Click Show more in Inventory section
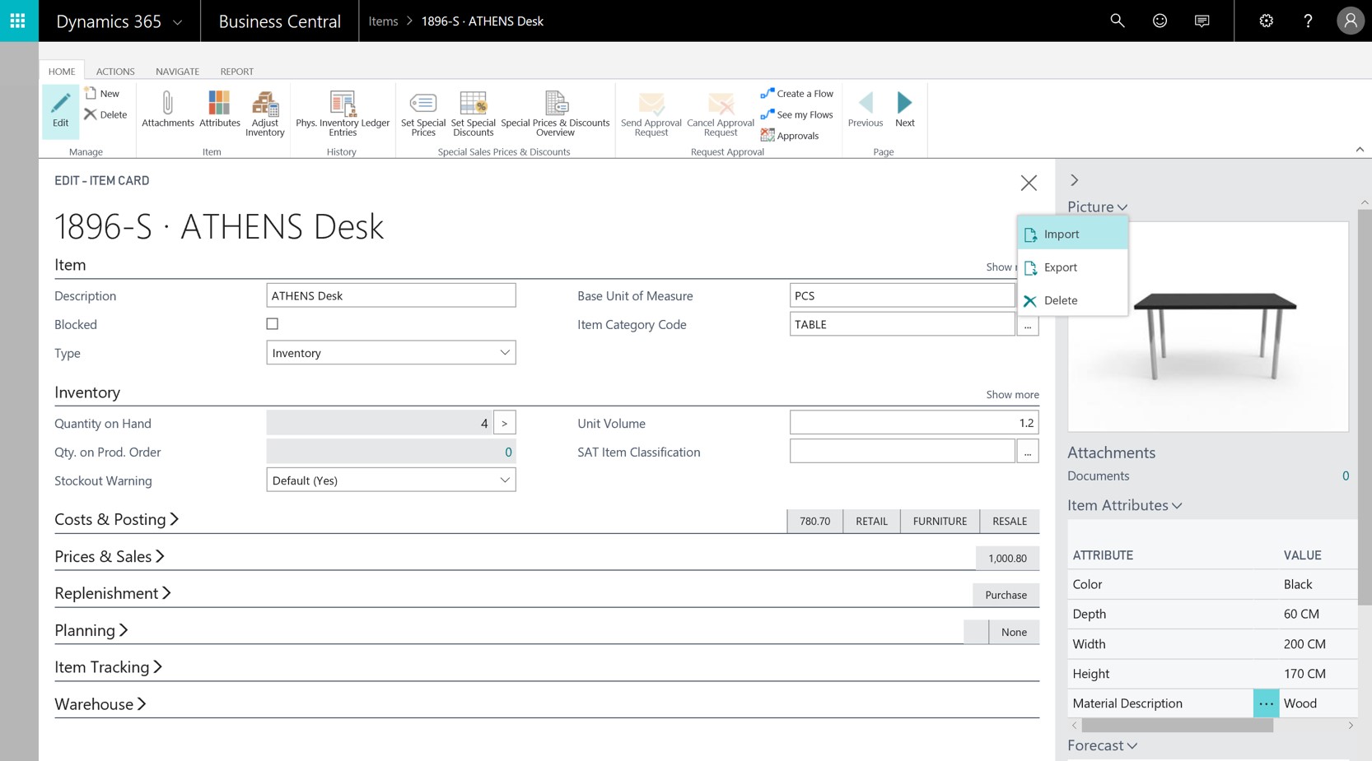Image resolution: width=1372 pixels, height=761 pixels. [x=1012, y=395]
